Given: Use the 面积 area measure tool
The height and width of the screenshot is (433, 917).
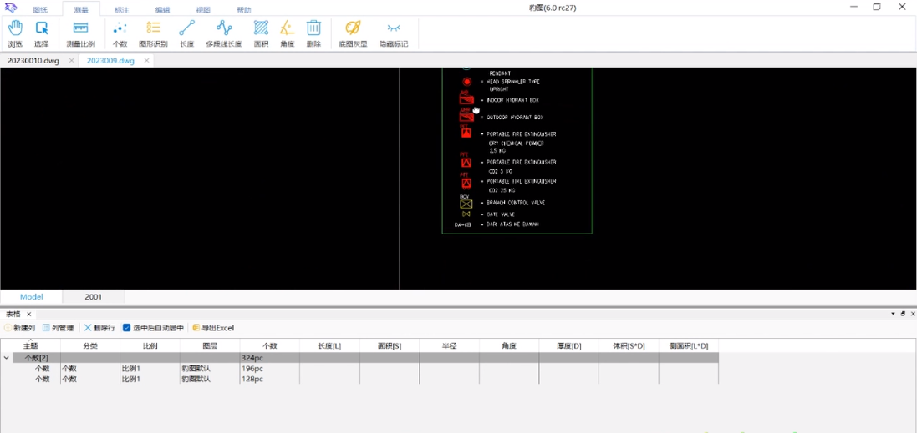Looking at the screenshot, I should [261, 33].
